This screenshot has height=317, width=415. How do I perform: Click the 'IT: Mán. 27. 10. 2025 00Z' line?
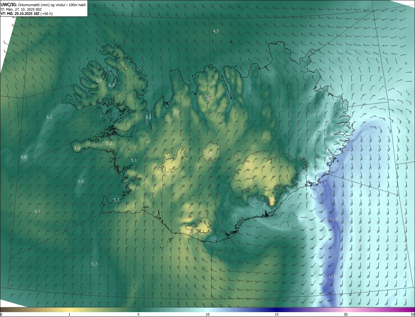coord(21,9)
